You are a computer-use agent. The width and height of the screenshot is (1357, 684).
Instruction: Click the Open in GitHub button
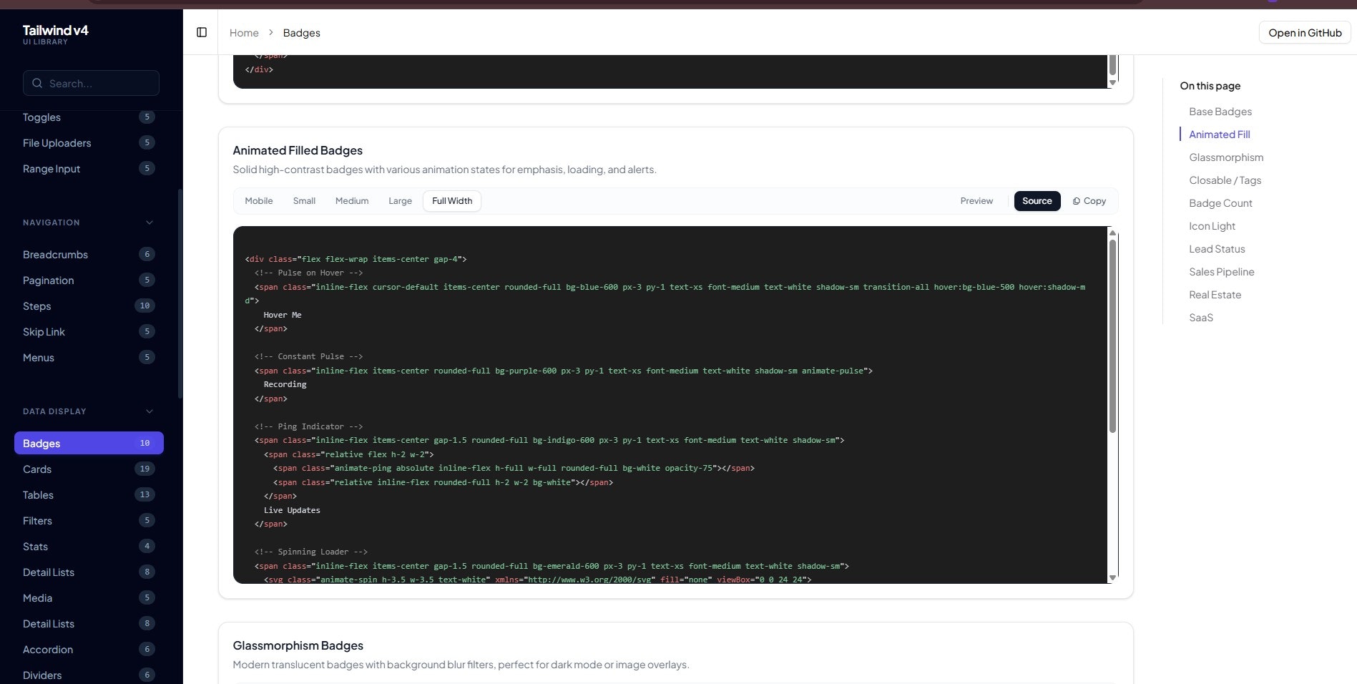[x=1304, y=32]
